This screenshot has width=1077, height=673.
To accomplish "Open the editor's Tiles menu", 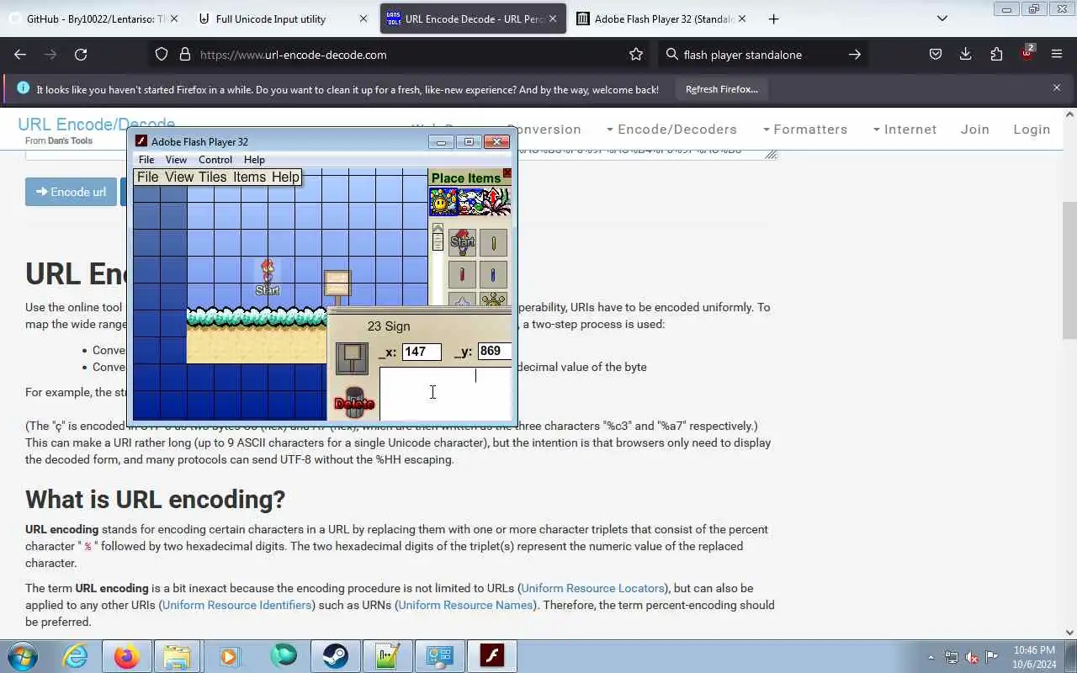I will coord(213,177).
